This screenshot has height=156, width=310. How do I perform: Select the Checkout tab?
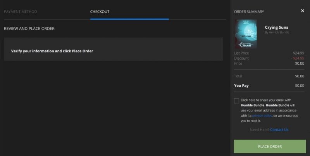pyautogui.click(x=100, y=12)
